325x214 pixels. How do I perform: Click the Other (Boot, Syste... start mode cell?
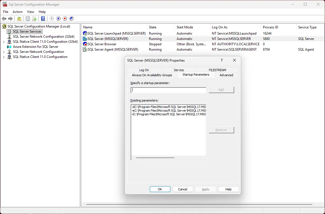[191, 44]
